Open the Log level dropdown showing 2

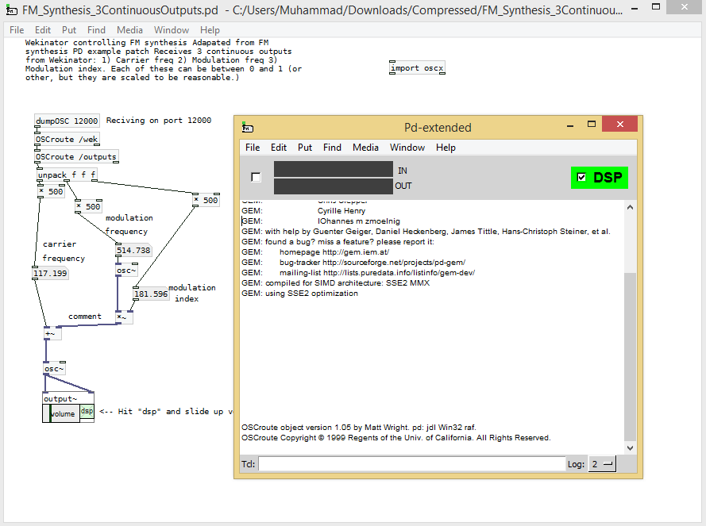coord(601,463)
